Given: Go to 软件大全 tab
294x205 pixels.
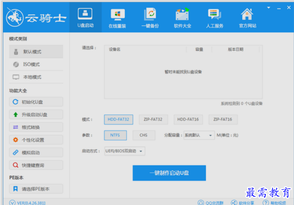Looking at the screenshot, I should (x=183, y=18).
